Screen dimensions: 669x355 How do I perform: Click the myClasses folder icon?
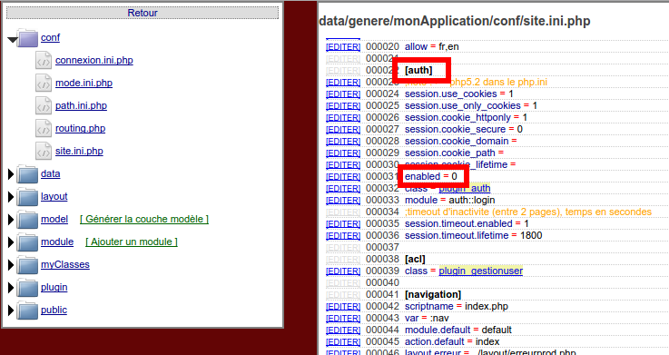point(28,264)
